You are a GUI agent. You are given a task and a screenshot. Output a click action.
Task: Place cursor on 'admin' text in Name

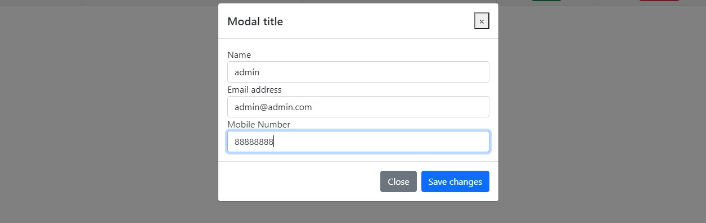[x=247, y=72]
